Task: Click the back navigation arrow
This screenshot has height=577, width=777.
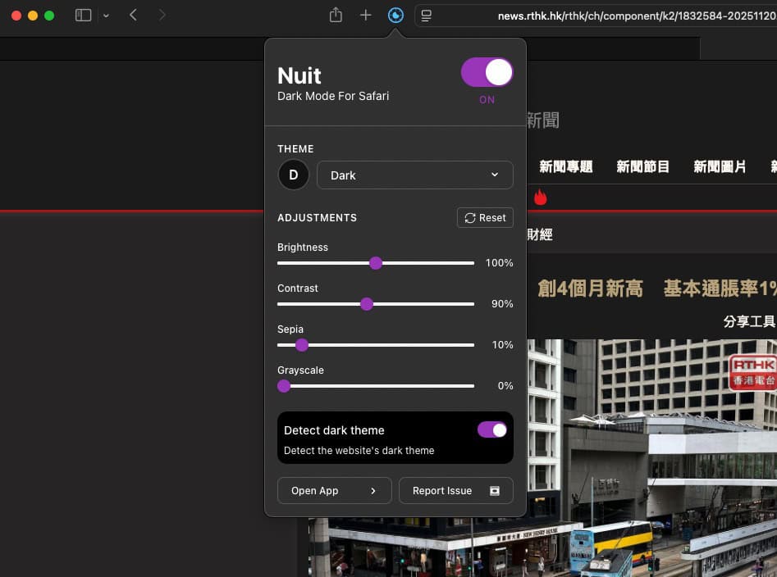Action: (133, 14)
